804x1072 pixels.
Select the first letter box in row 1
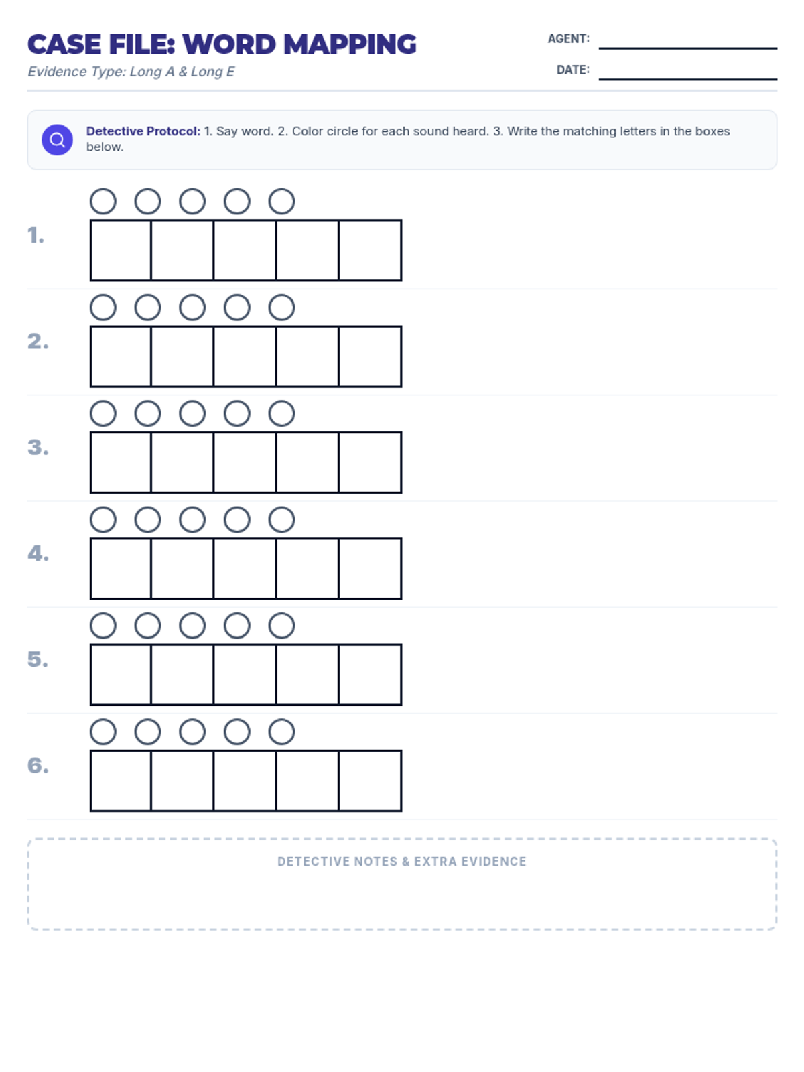121,250
